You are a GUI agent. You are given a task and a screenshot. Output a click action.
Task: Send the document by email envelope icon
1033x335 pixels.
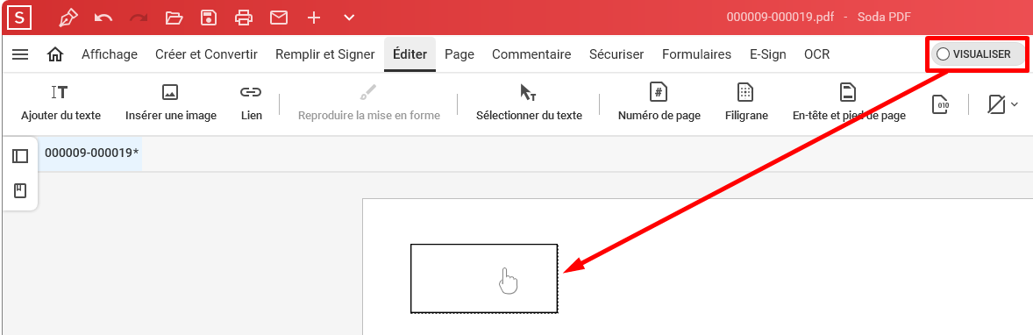click(279, 18)
